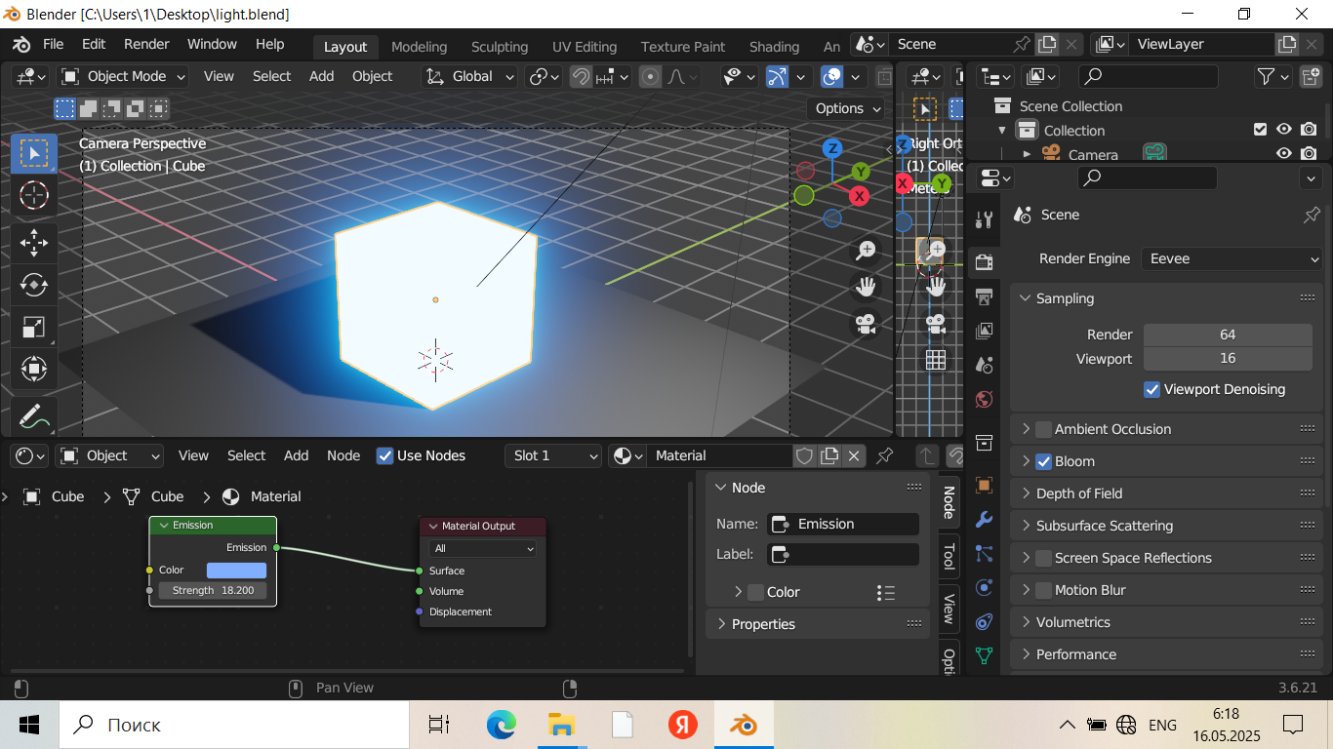Screen dimensions: 1333x749
Task: Open the Render menu
Action: tap(146, 44)
